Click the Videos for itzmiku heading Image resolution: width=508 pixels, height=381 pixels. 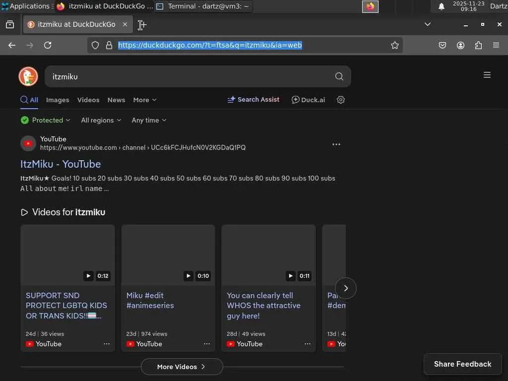(63, 212)
